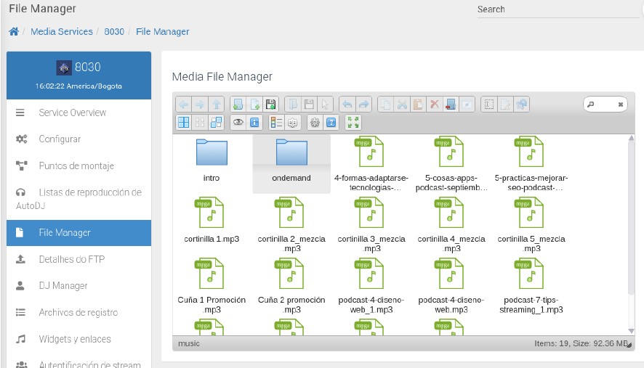Click the Media Services breadcrumb link
The image size is (644, 368).
62,32
